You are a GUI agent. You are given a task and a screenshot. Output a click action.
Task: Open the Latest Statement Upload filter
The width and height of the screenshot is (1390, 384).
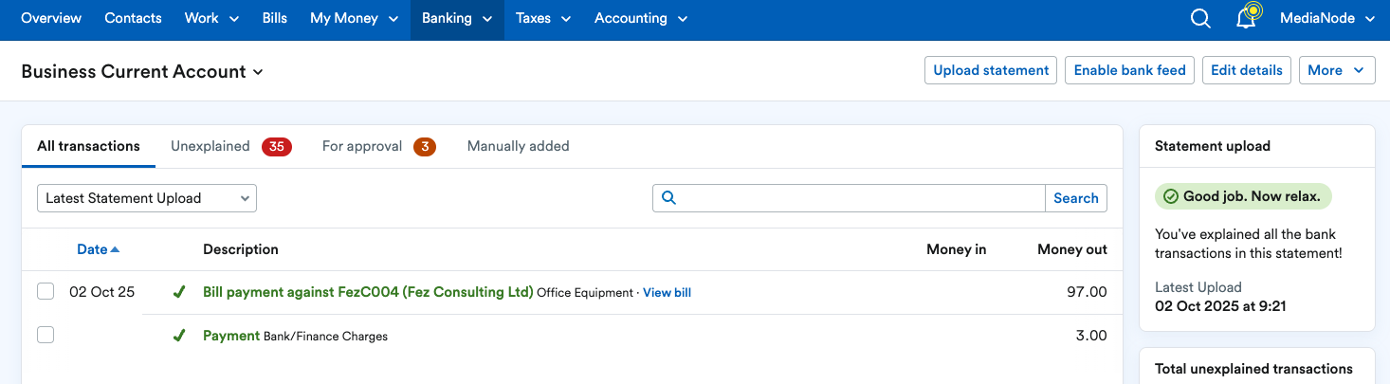[x=147, y=198]
